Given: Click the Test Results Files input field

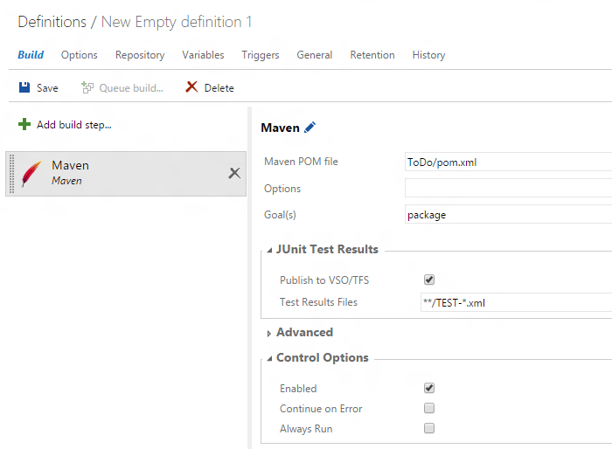Looking at the screenshot, I should [516, 302].
